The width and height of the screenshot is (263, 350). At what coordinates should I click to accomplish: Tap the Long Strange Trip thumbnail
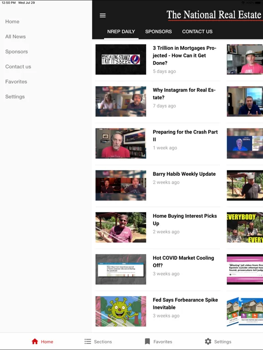click(121, 59)
